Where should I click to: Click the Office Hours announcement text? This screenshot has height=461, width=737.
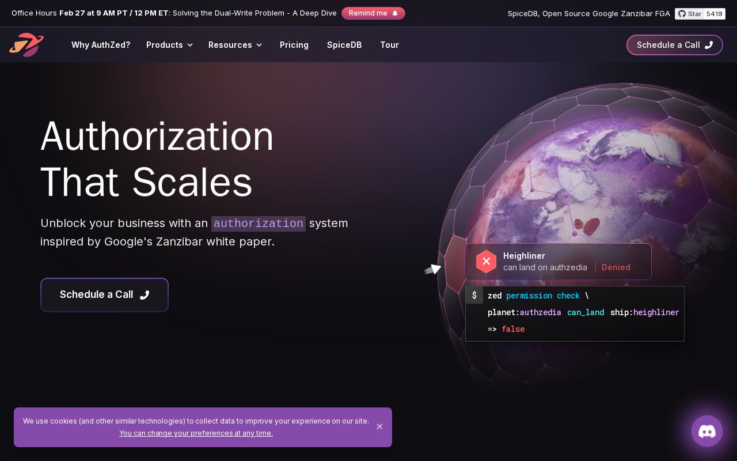[x=174, y=13]
